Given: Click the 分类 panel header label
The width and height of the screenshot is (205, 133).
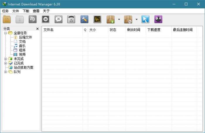Looking at the screenshot, I should tap(7, 29).
